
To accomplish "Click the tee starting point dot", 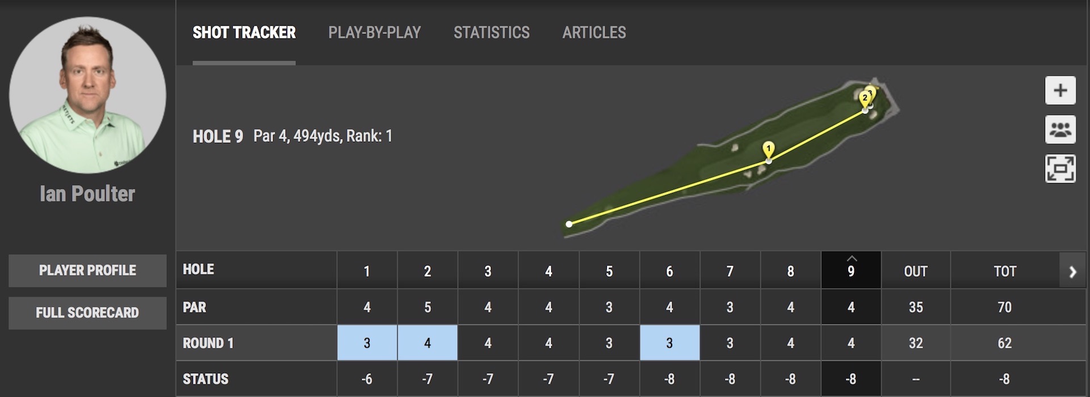I will pos(569,224).
